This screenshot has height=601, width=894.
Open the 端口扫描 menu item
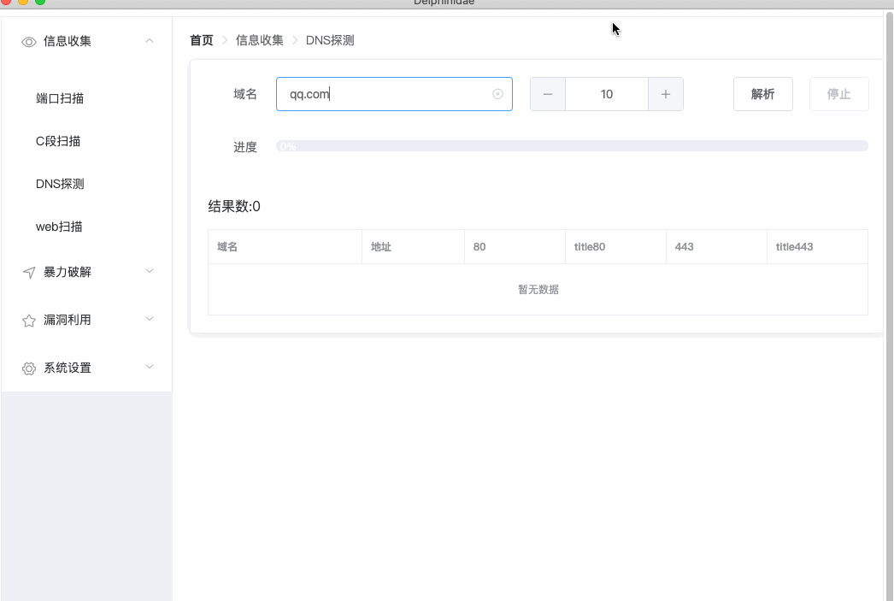coord(60,98)
